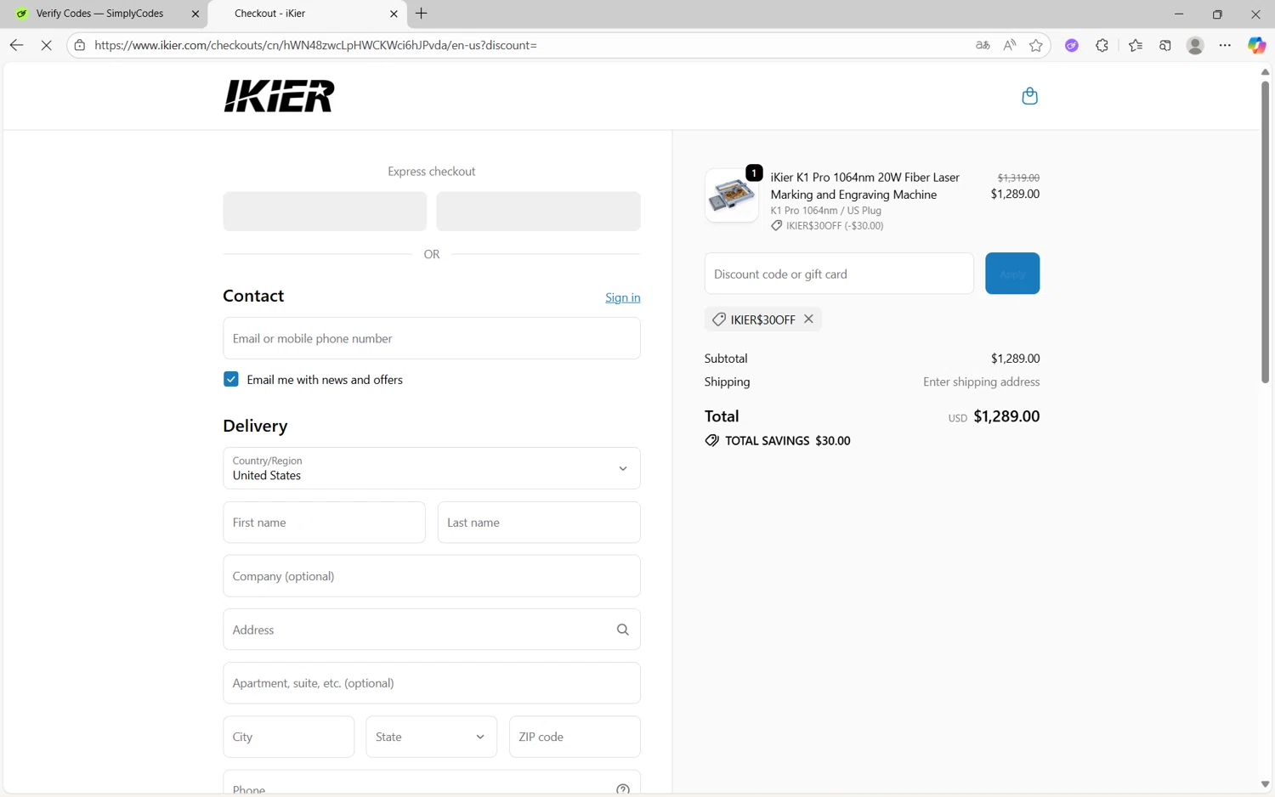Click the strikethrough $1,319.00 price
Image resolution: width=1275 pixels, height=797 pixels.
[x=1018, y=178]
